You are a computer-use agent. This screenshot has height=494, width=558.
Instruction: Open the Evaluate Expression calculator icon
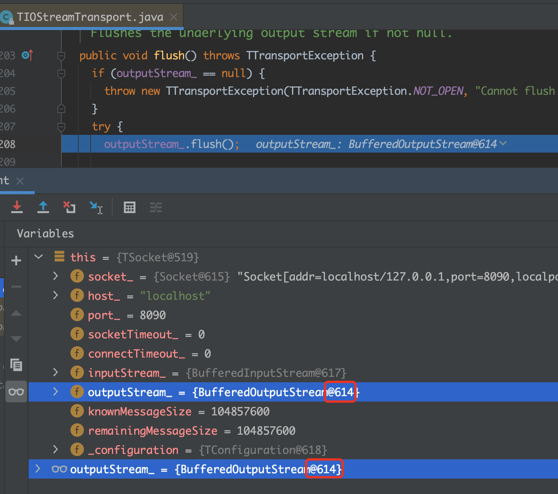tap(130, 207)
